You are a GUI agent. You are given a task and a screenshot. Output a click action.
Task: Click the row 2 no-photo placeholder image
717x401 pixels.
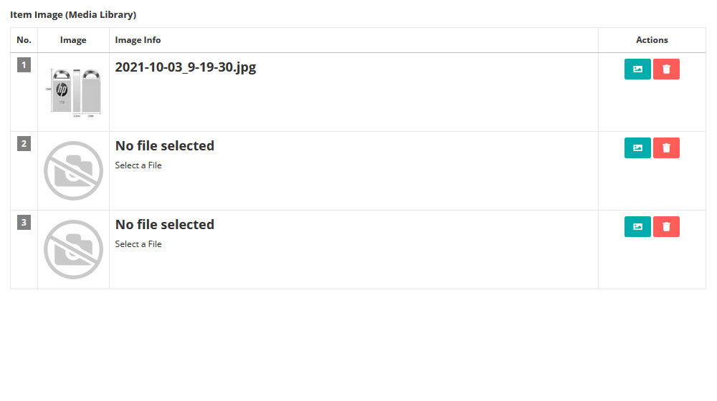coord(74,171)
